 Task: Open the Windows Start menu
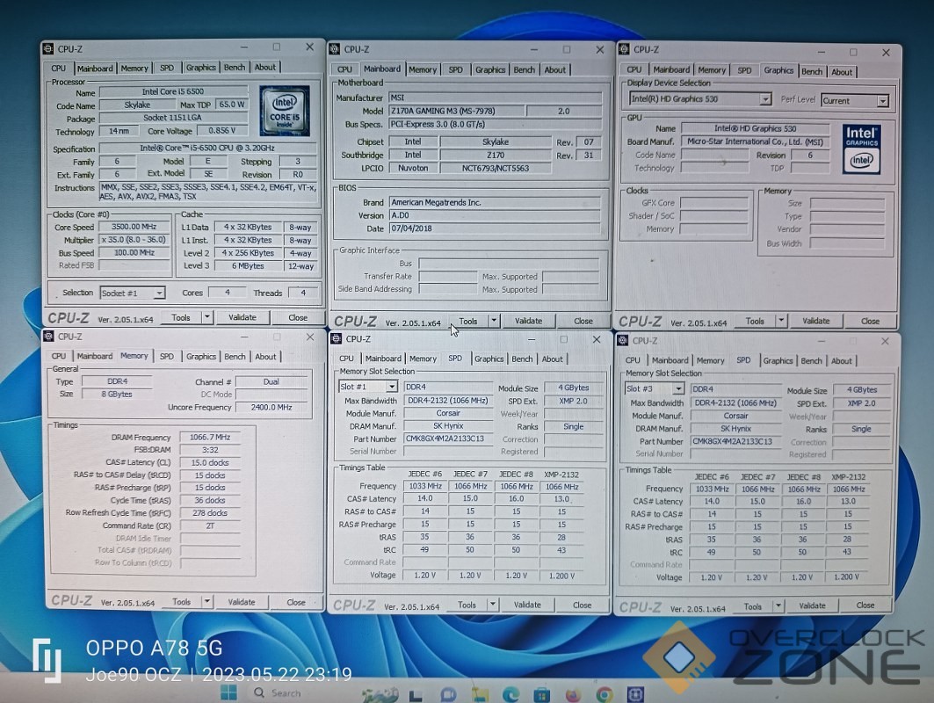point(228,692)
